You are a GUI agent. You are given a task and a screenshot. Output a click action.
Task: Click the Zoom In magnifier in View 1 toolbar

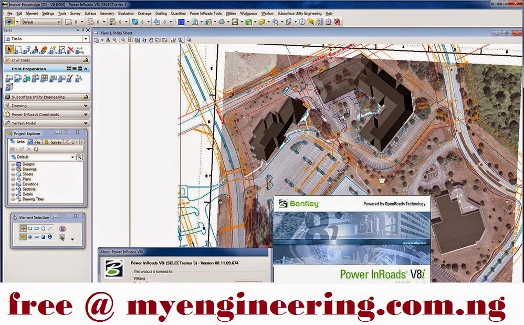tap(114, 40)
